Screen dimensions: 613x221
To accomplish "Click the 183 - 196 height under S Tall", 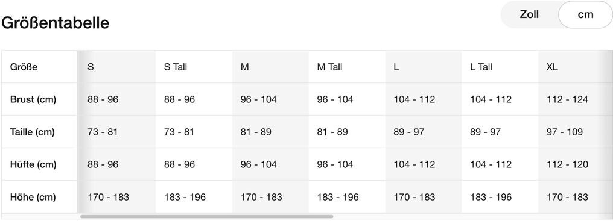I will [x=185, y=197].
